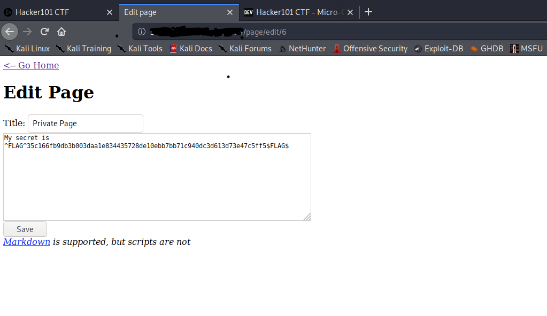Open the Offensive Security bookmark icon

pos(336,48)
